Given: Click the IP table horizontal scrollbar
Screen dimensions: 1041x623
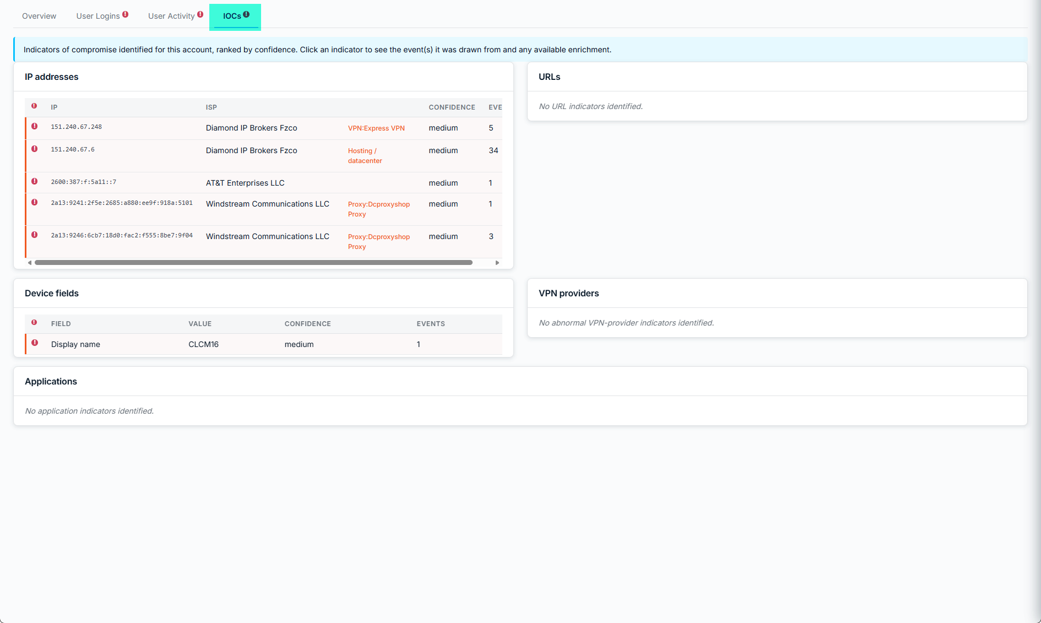Looking at the screenshot, I should 253,263.
